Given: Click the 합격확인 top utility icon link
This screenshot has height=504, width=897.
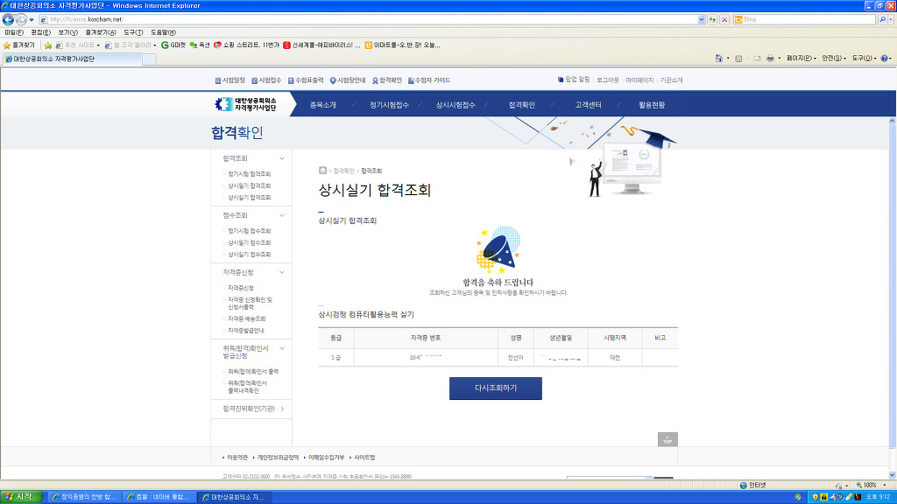Looking at the screenshot, I should [386, 80].
